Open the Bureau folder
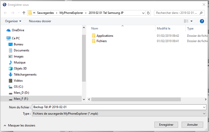Screen dimensions: 209x132 pyautogui.click(x=19, y=44)
